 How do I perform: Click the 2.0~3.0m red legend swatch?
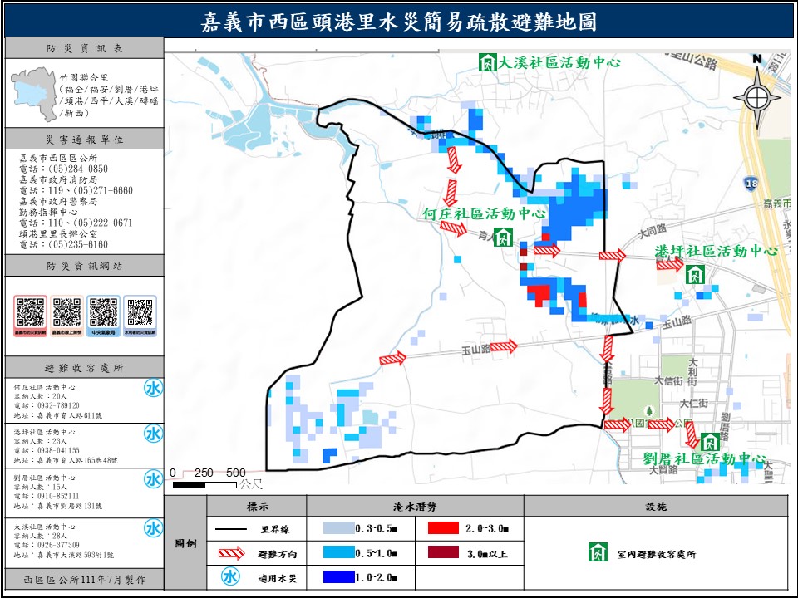(446, 528)
